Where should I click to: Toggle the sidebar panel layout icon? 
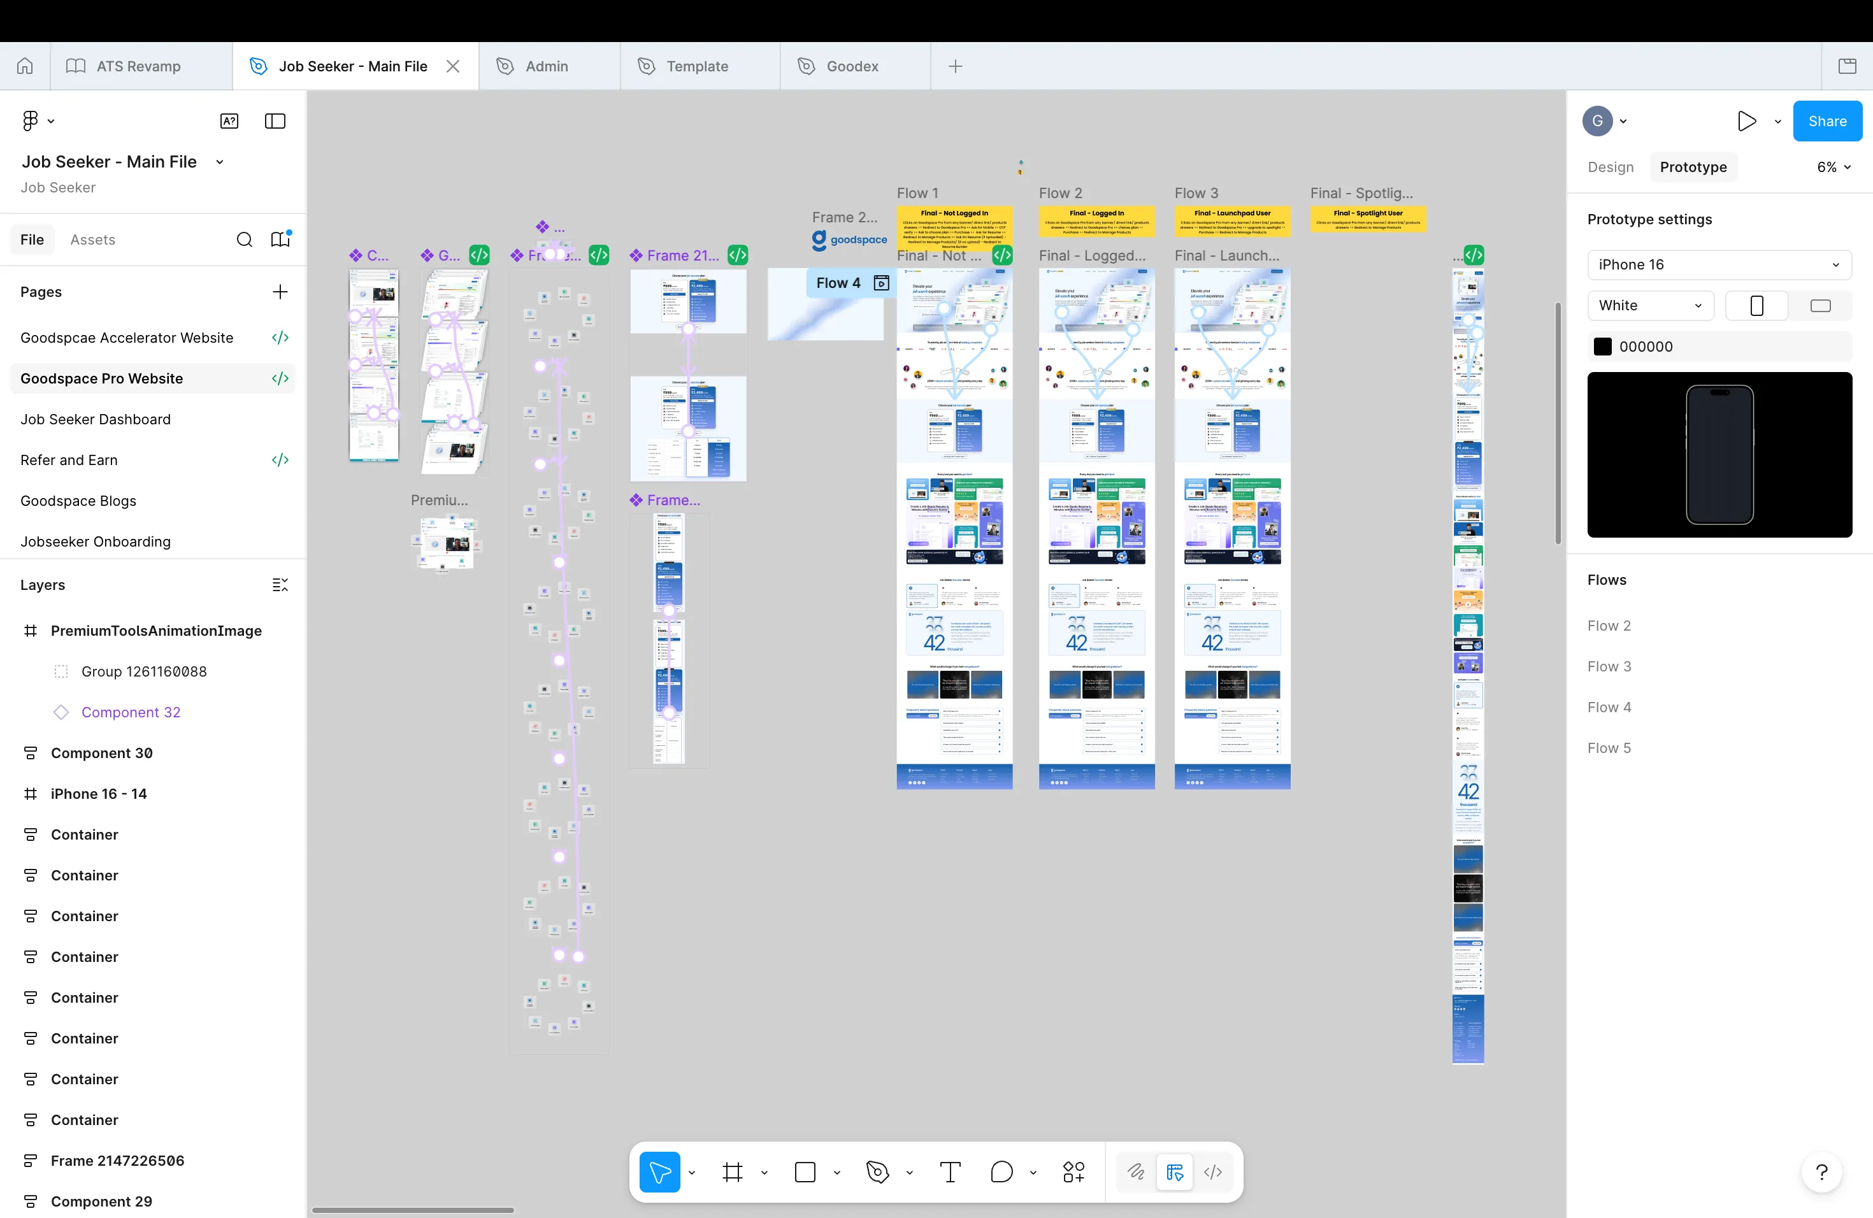(275, 121)
